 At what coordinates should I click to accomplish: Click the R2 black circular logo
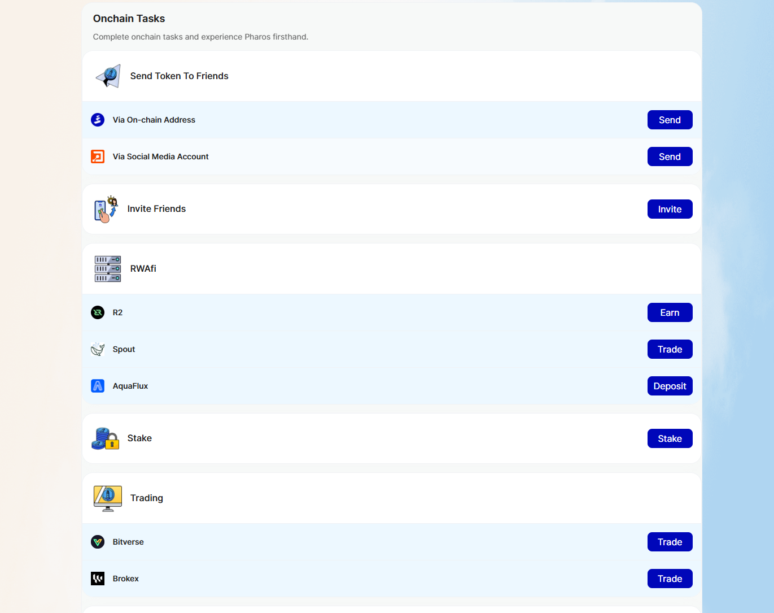(x=98, y=312)
